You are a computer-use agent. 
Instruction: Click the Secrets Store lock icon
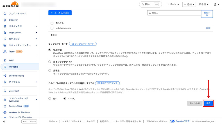click(5, 106)
